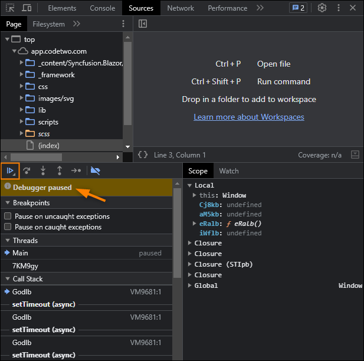Screen dimensions: 364x361
Task: Open the Filesystem navigator tab
Action: click(48, 24)
